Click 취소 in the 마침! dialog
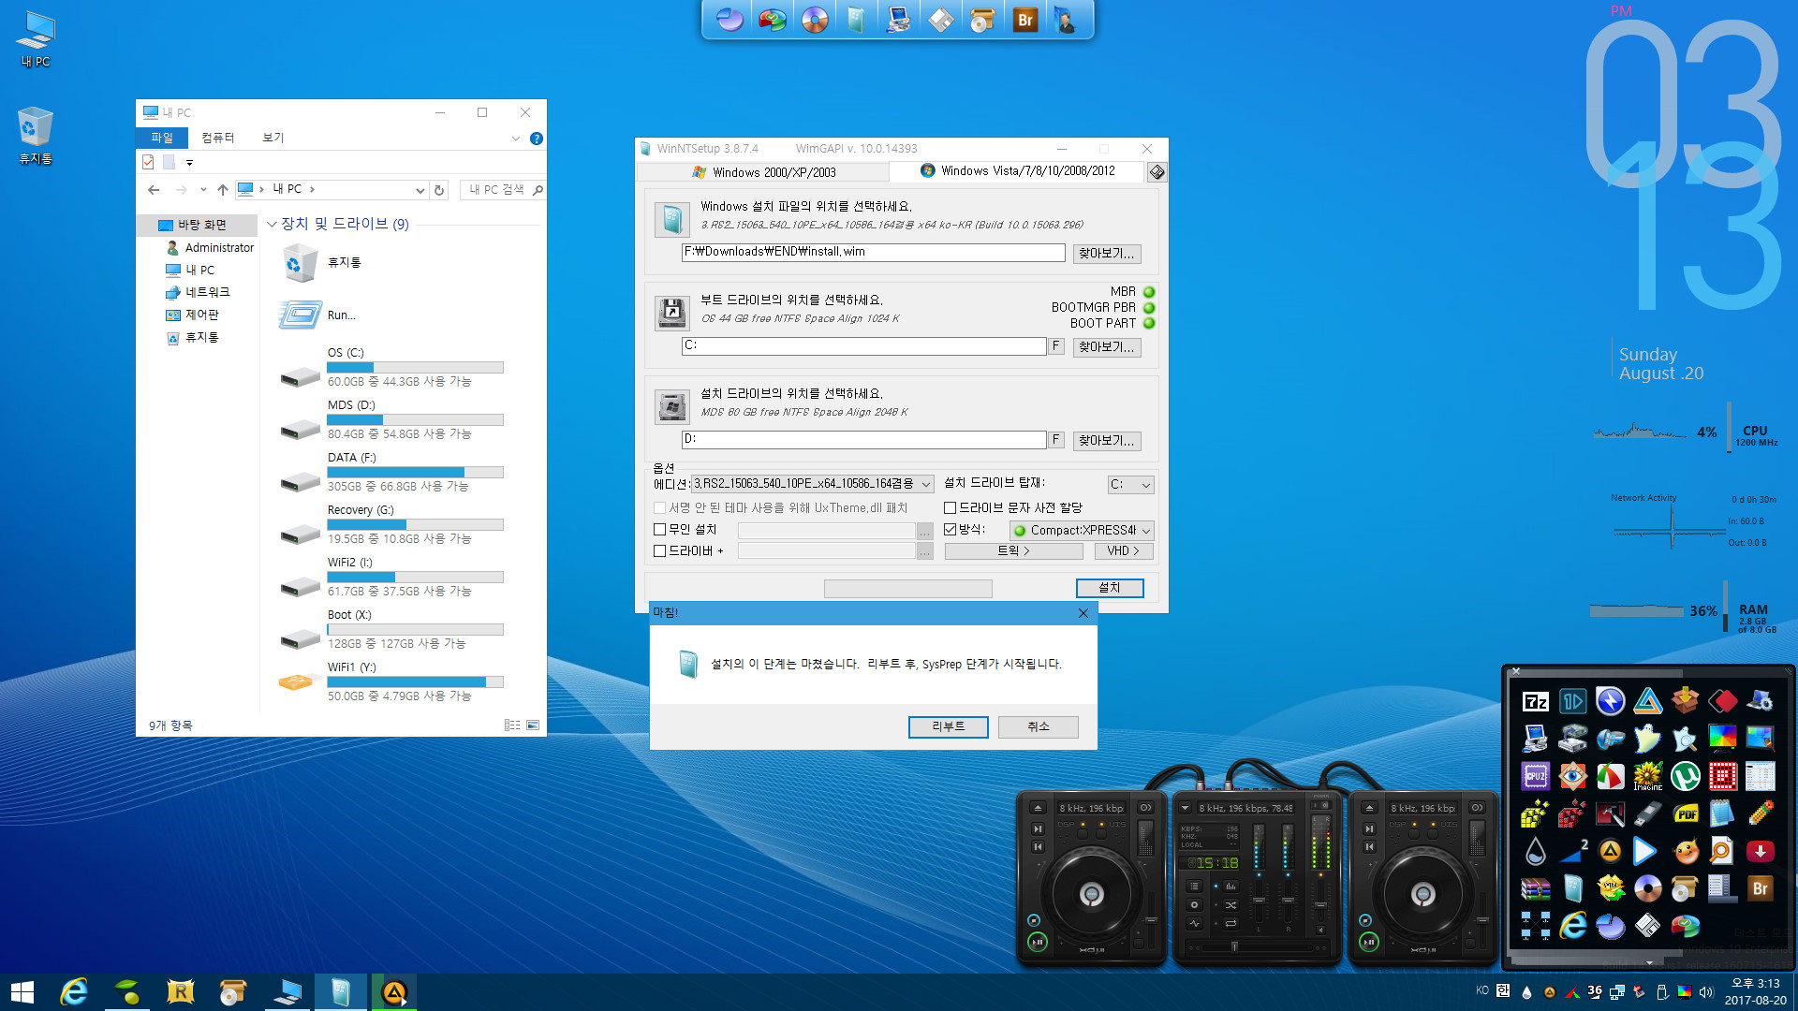This screenshot has width=1798, height=1011. tap(1038, 726)
